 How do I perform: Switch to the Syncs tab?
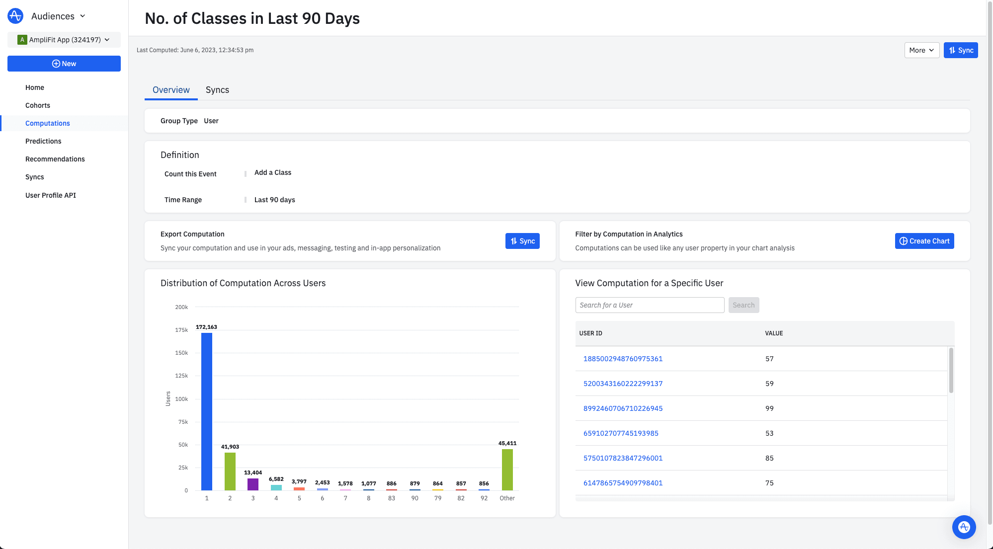pyautogui.click(x=217, y=90)
